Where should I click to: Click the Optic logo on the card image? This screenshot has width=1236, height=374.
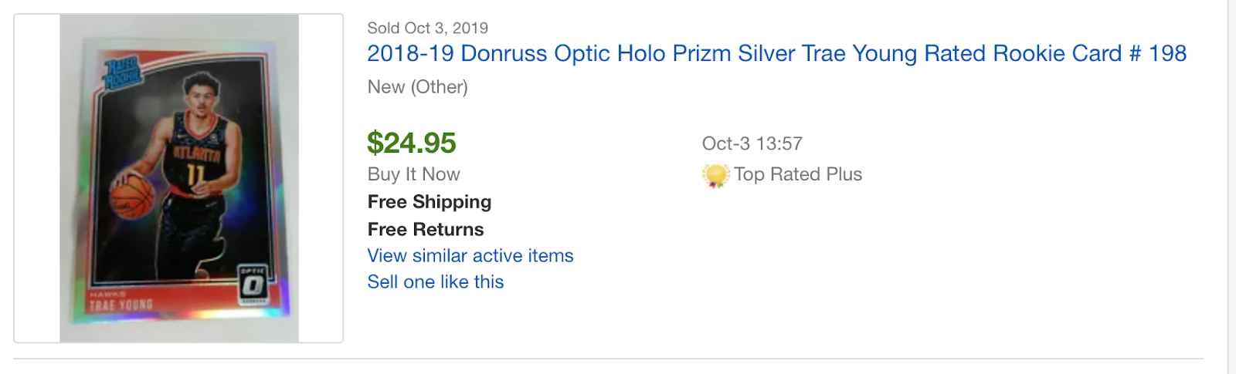(253, 285)
